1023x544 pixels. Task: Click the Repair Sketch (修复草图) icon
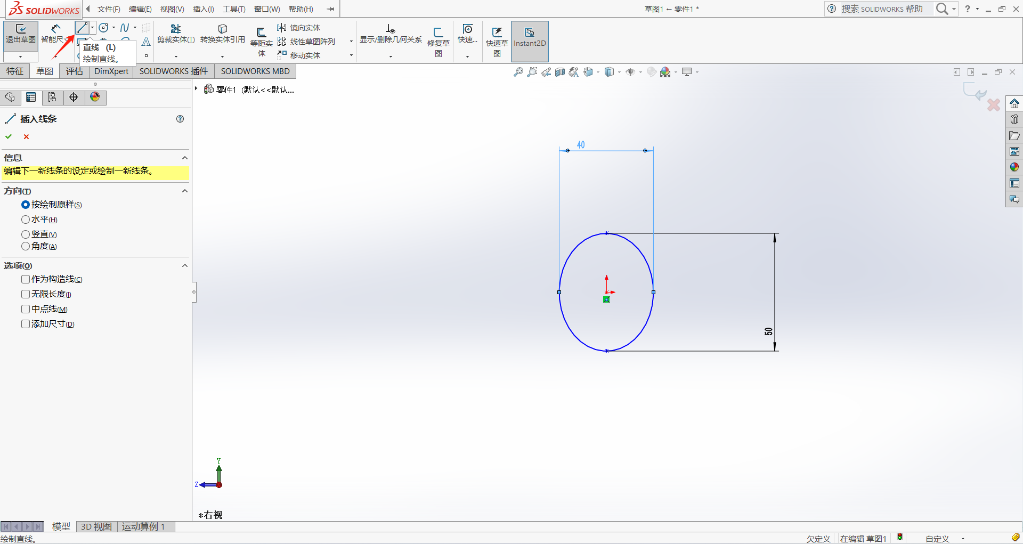click(x=438, y=38)
